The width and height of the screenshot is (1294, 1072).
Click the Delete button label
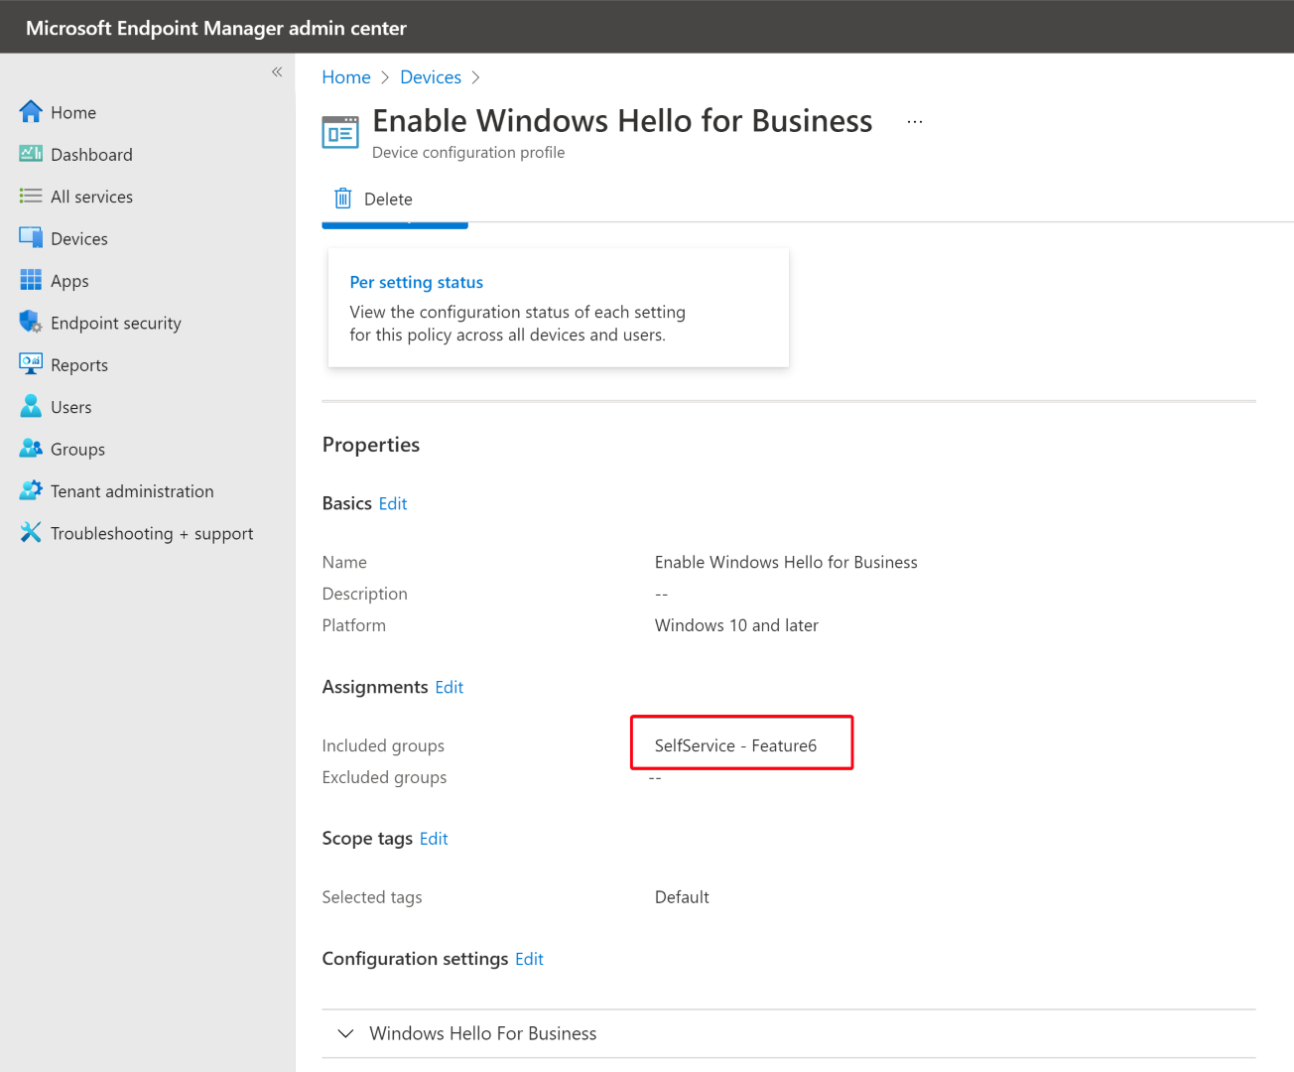pyautogui.click(x=388, y=200)
